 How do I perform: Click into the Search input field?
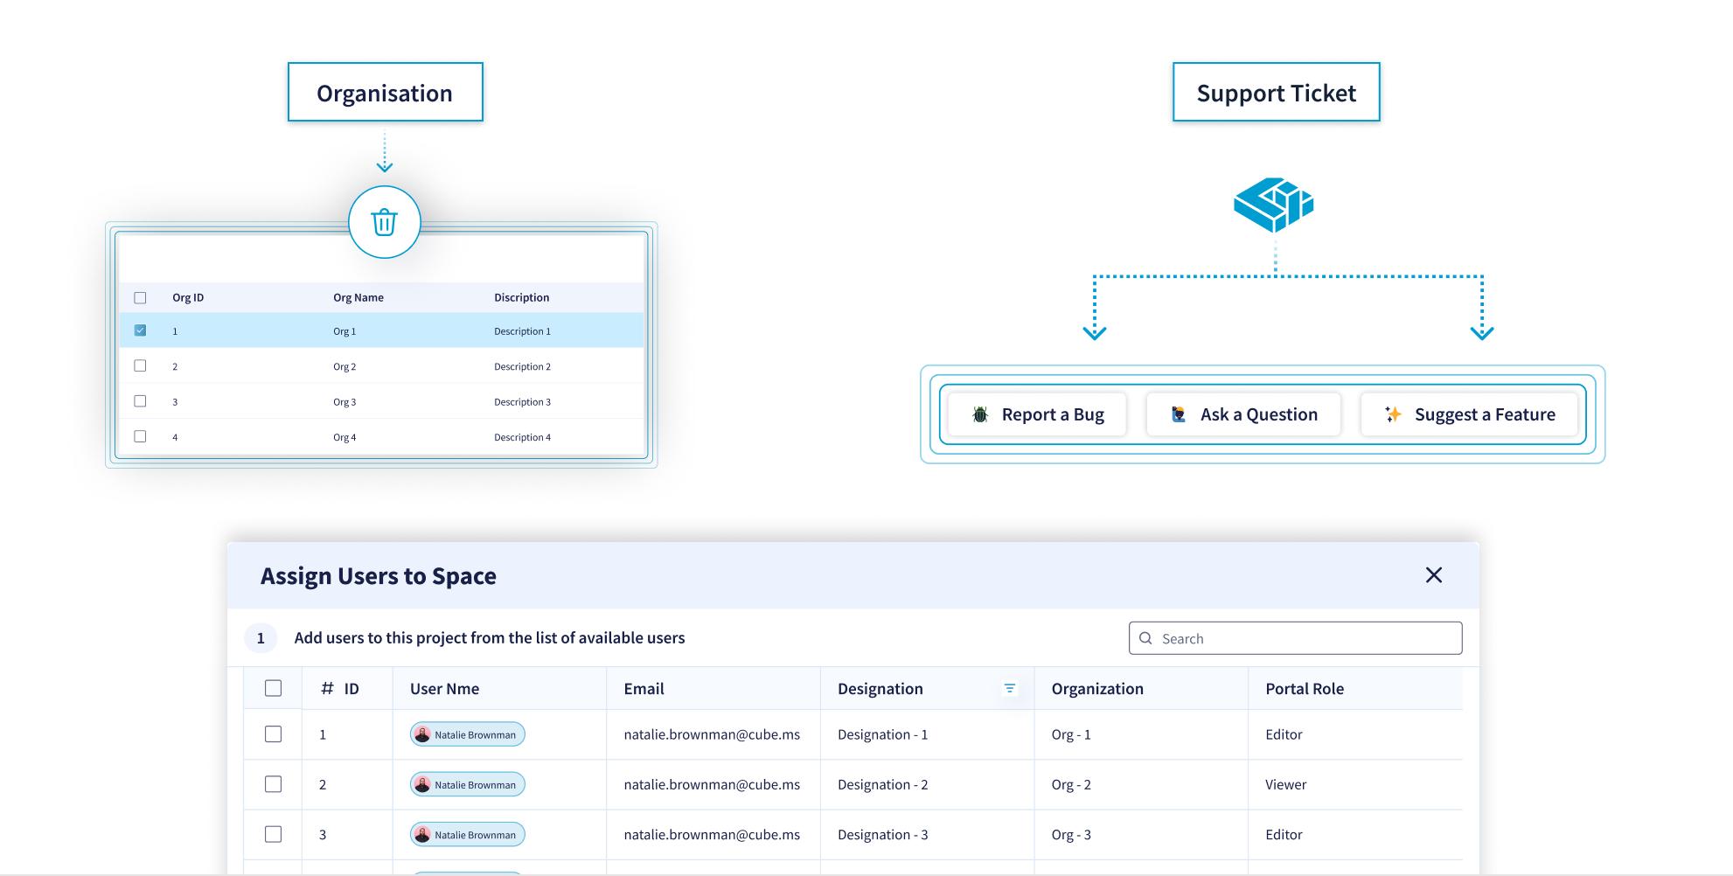(1295, 638)
